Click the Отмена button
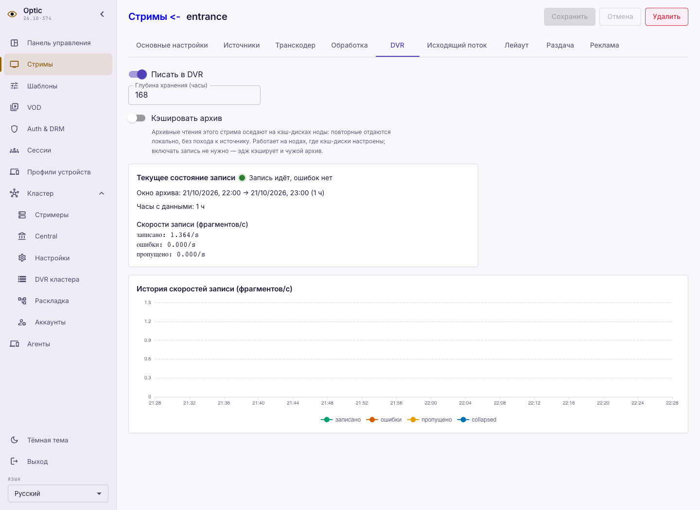 point(620,17)
